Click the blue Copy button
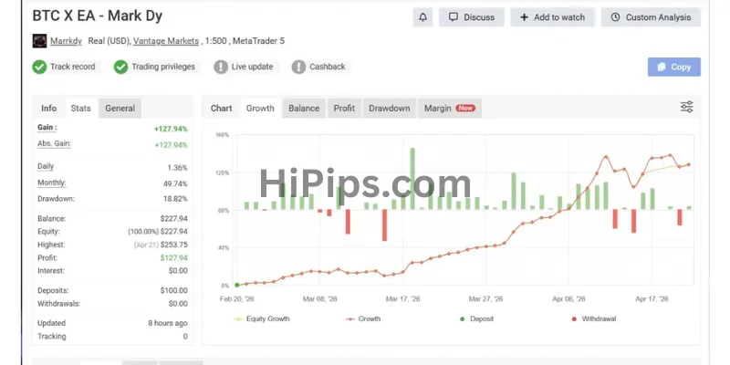 pos(673,67)
